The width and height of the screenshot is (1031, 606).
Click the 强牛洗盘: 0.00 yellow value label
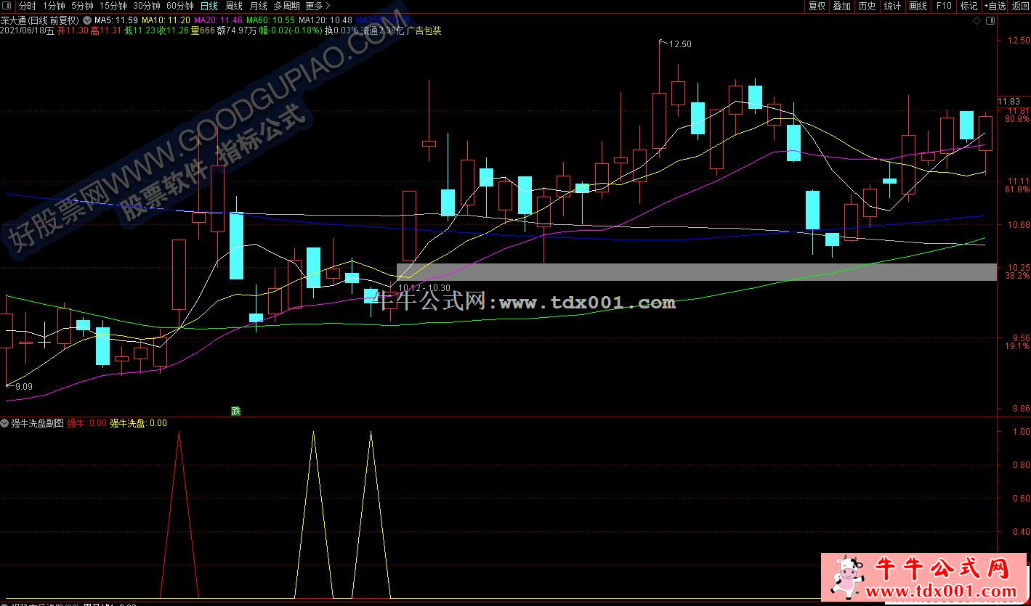(138, 423)
